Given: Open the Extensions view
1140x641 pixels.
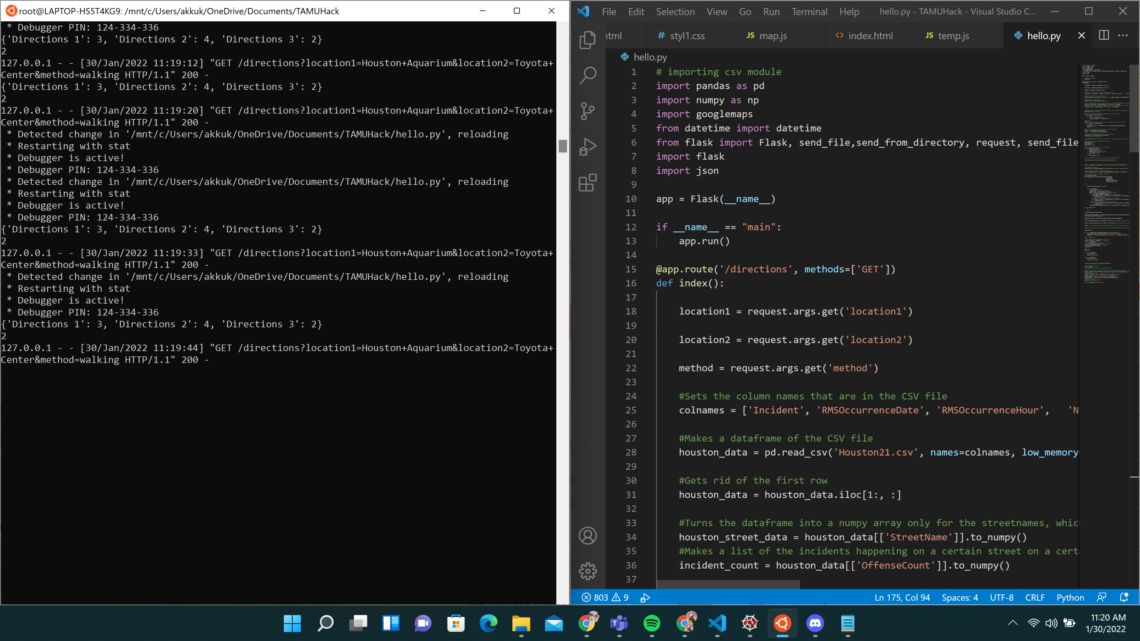Looking at the screenshot, I should point(587,182).
